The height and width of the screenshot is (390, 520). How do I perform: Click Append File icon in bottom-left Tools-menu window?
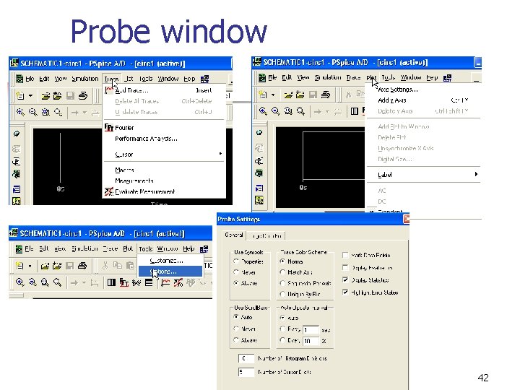click(x=57, y=266)
